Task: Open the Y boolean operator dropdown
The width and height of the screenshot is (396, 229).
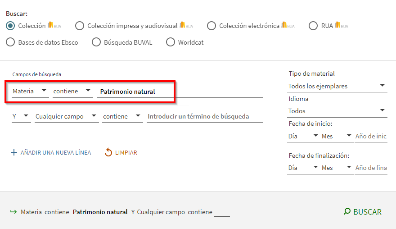Action: coord(21,116)
